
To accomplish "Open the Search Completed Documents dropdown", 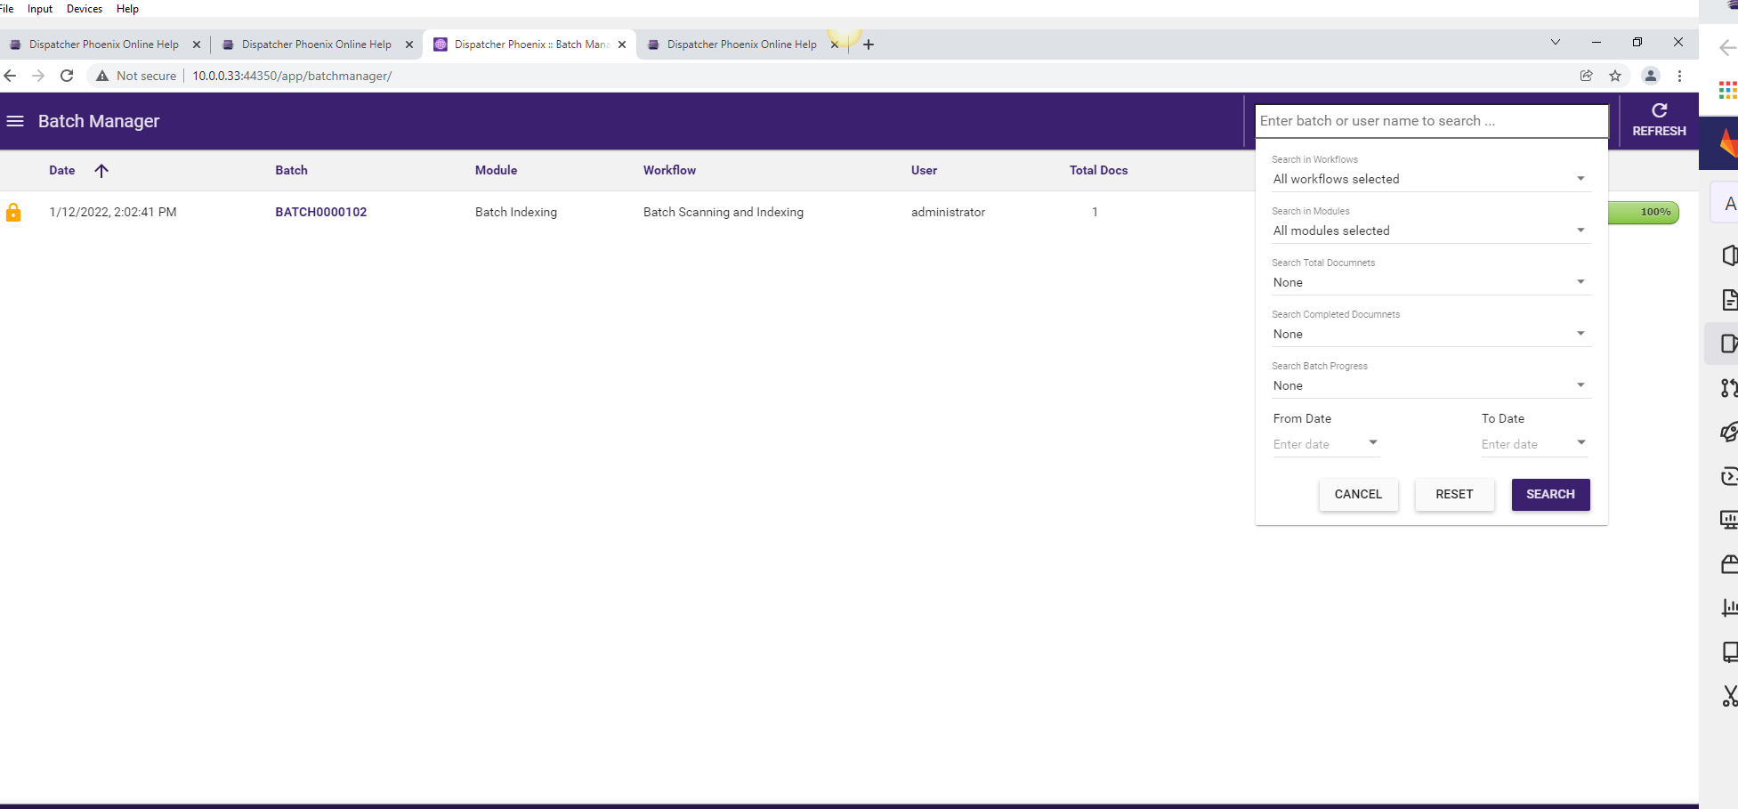I will [1430, 334].
